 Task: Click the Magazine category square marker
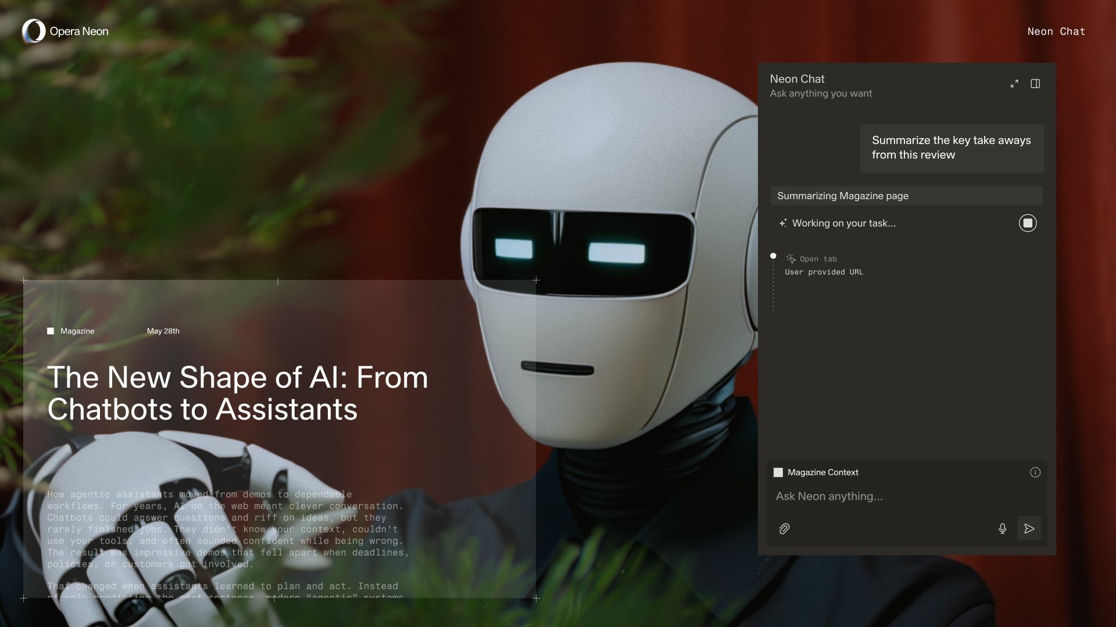click(x=51, y=331)
